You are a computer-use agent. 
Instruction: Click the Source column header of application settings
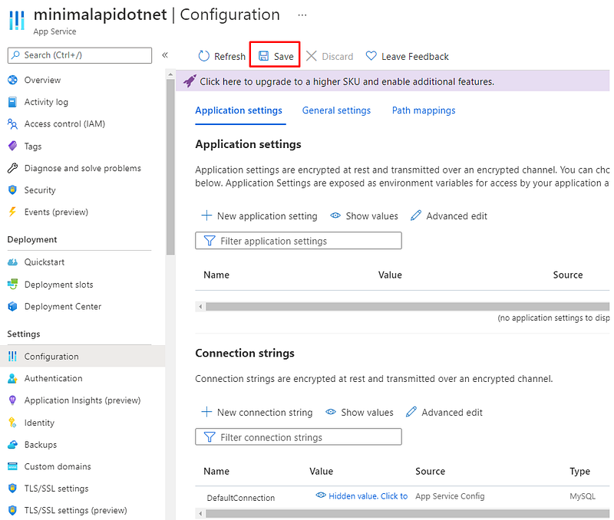pos(568,275)
